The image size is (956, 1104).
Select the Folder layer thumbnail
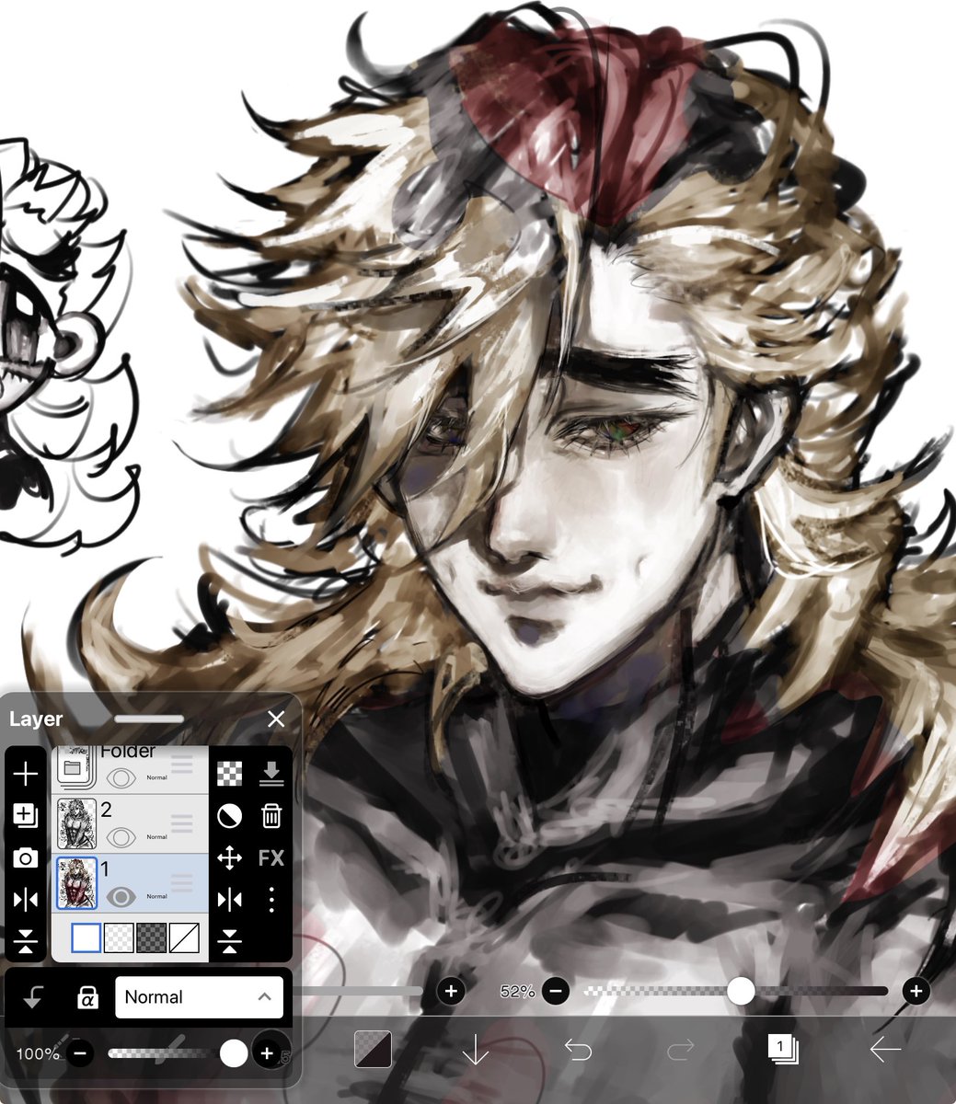pyautogui.click(x=76, y=767)
